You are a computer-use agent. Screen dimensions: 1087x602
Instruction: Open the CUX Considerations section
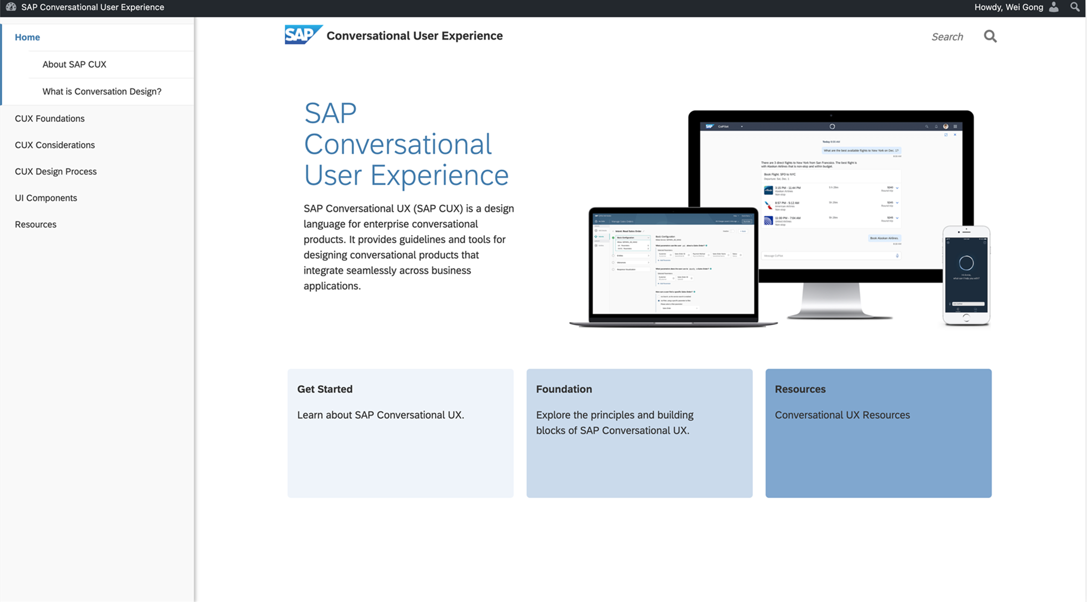coord(55,145)
